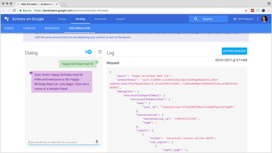
Task: Click the microphone icon to speak
Action: tap(97, 142)
